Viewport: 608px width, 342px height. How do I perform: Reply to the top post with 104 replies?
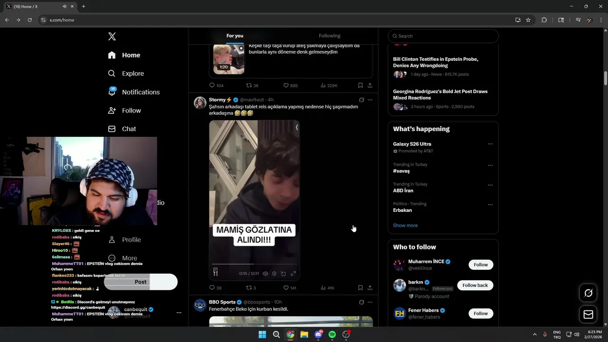216,85
